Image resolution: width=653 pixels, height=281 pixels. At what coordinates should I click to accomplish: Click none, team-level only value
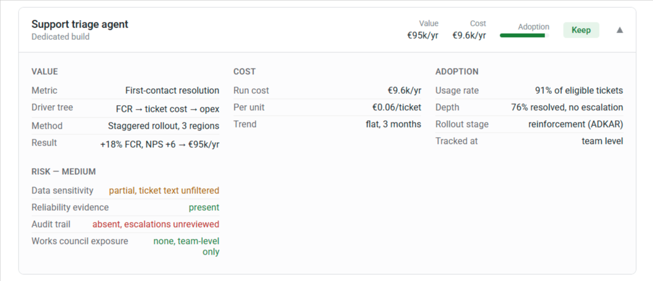186,247
